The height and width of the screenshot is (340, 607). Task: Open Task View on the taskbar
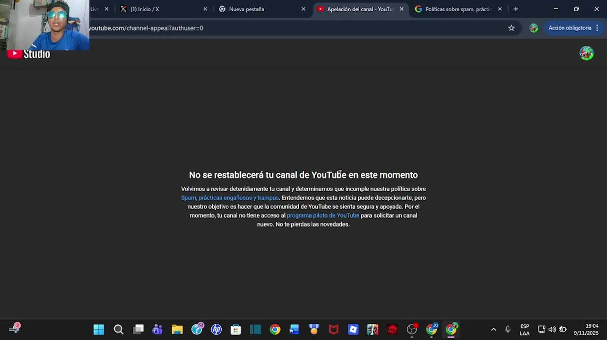138,330
